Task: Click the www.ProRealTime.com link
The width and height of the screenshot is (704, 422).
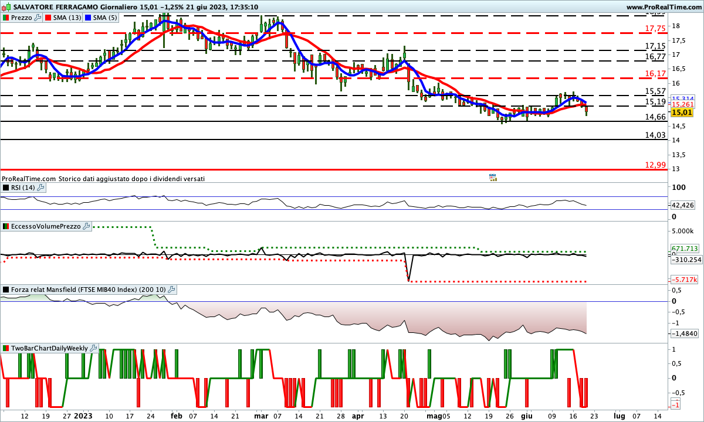Action: click(664, 7)
